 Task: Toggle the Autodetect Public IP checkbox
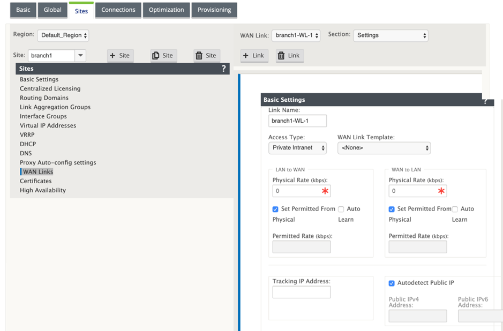[x=392, y=283]
